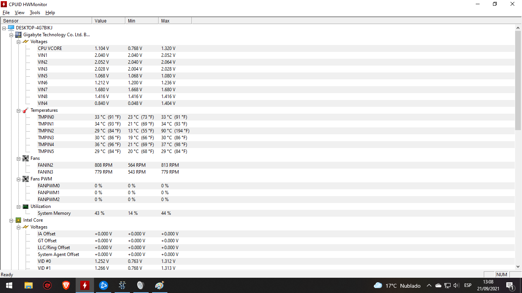The width and height of the screenshot is (522, 293).
Task: Click the 90 °C max value of TMPIN2
Action: [175, 131]
